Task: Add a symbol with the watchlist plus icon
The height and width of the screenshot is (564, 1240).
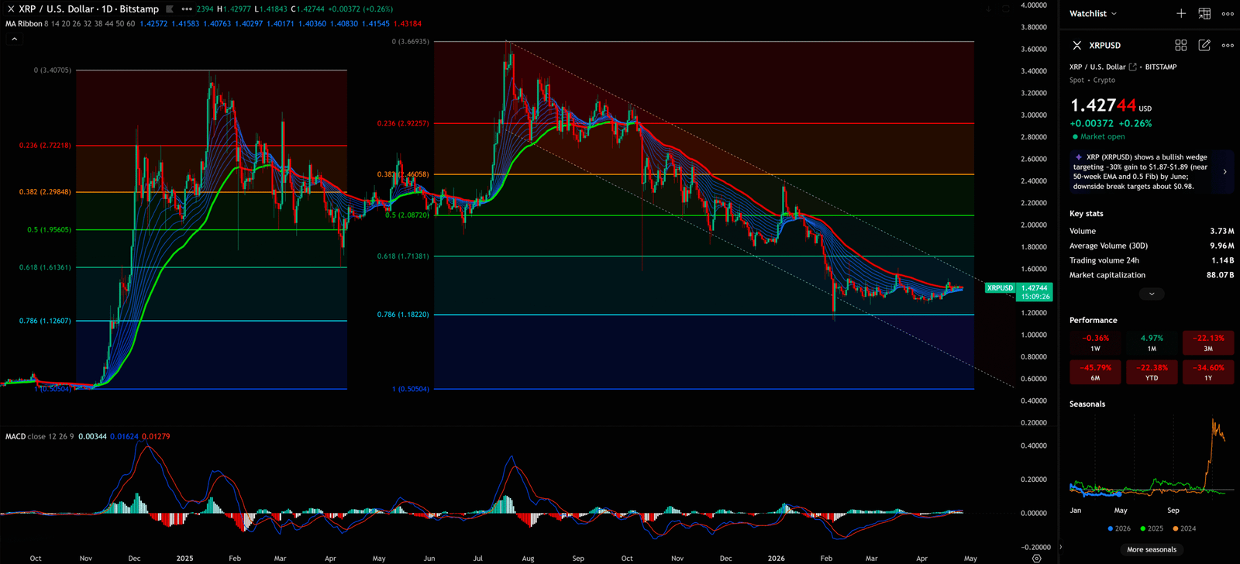Action: pos(1180,13)
